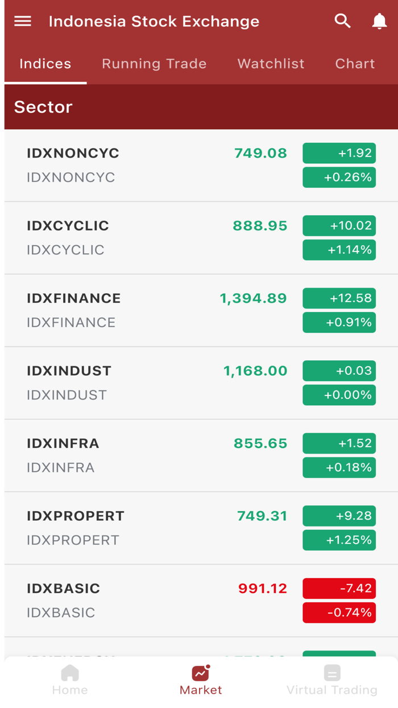
Task: View notifications with the bell icon
Action: click(379, 21)
